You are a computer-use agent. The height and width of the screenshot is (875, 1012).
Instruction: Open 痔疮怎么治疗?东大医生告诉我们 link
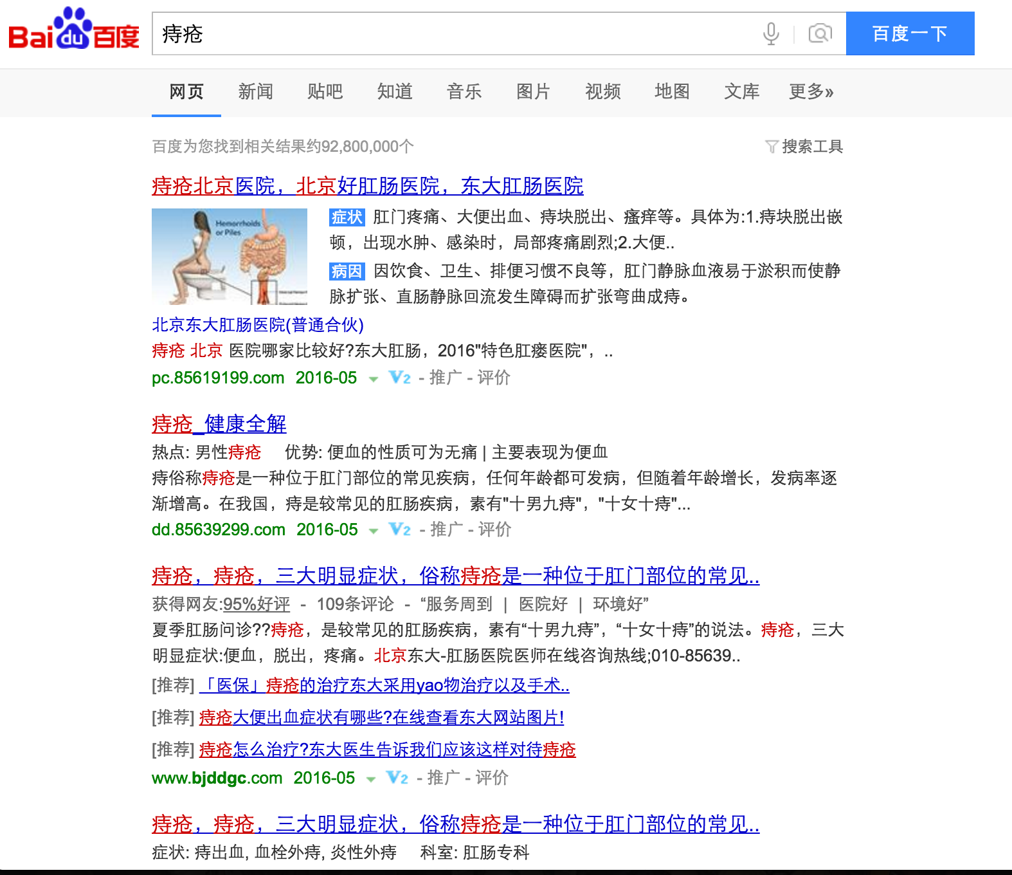(388, 750)
